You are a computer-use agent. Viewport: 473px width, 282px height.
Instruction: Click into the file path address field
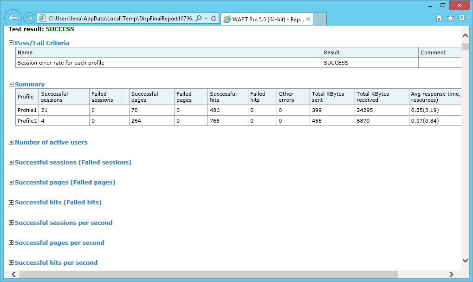120,19
